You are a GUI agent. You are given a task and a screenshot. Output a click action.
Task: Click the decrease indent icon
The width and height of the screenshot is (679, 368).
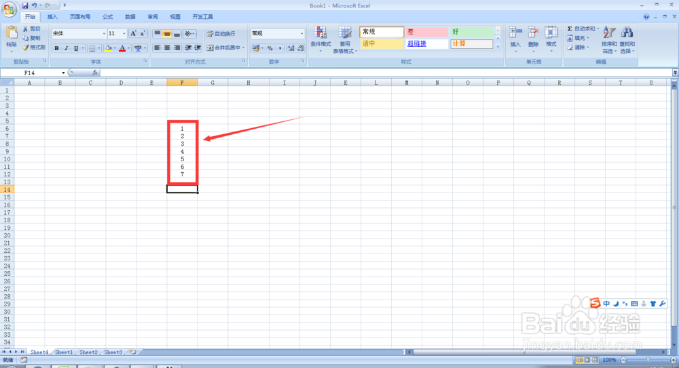188,48
